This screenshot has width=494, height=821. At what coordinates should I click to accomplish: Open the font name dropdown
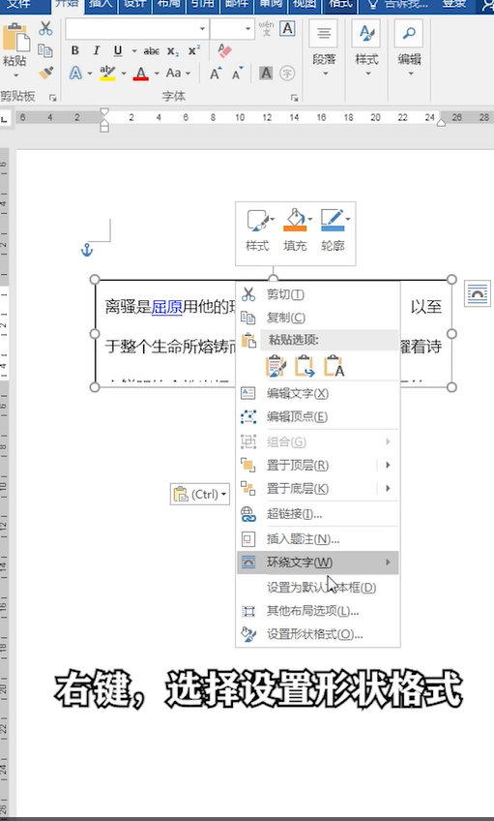202,29
